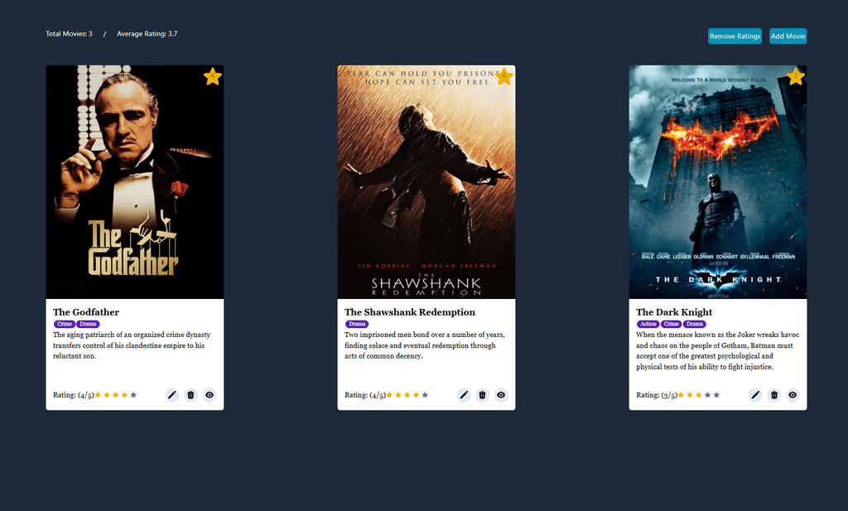Viewport: 848px width, 511px height.
Task: Set The Godfather rating to one star
Action: pyautogui.click(x=98, y=395)
